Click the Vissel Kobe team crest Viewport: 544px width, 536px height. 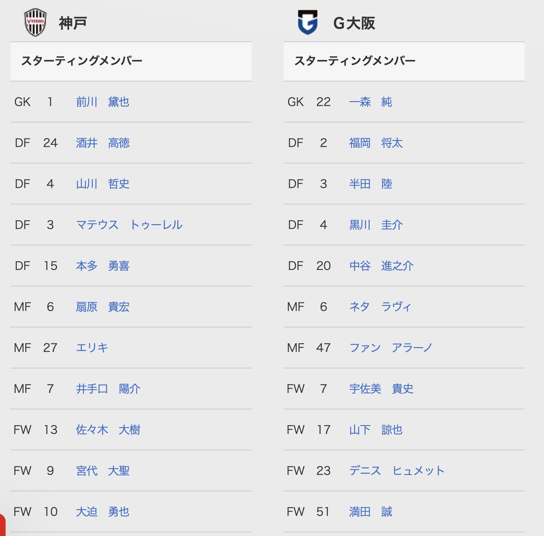point(35,23)
